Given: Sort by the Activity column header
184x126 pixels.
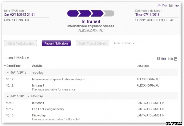Looking at the screenshot, I should point(37,65).
